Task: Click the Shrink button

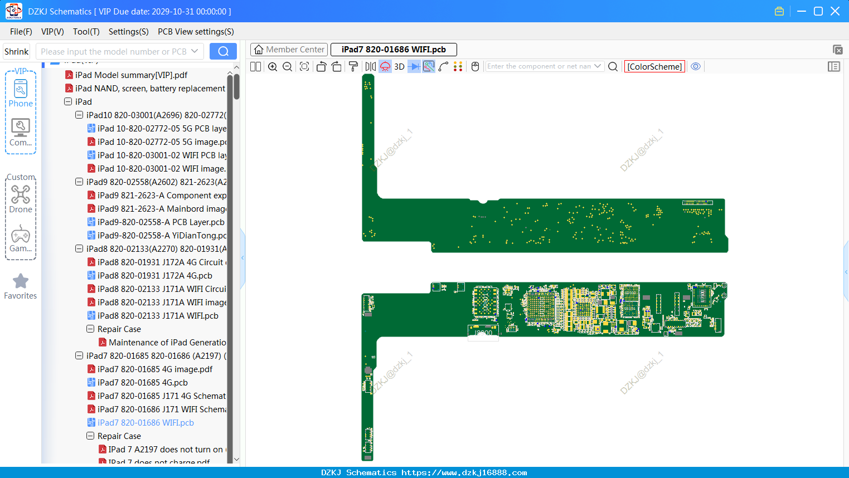Action: (x=17, y=51)
